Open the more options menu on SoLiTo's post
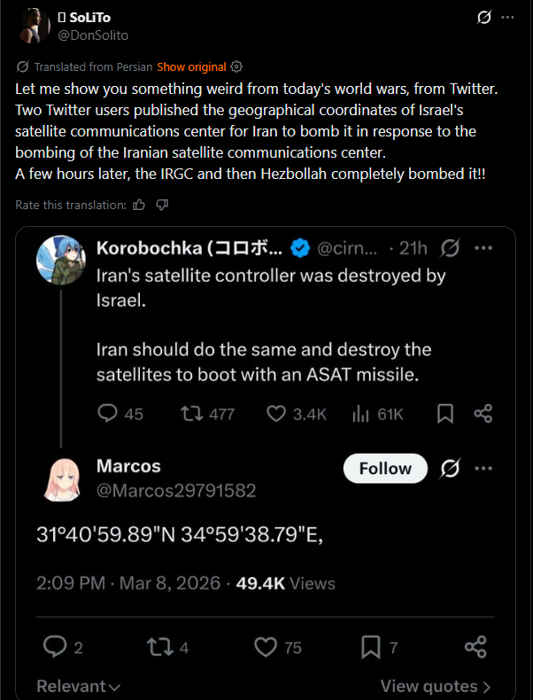This screenshot has height=700, width=533. coord(507,18)
